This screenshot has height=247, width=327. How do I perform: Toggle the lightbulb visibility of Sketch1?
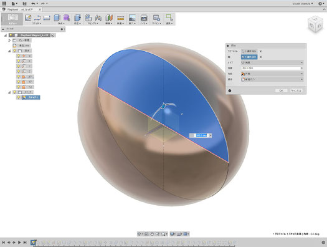point(19,97)
